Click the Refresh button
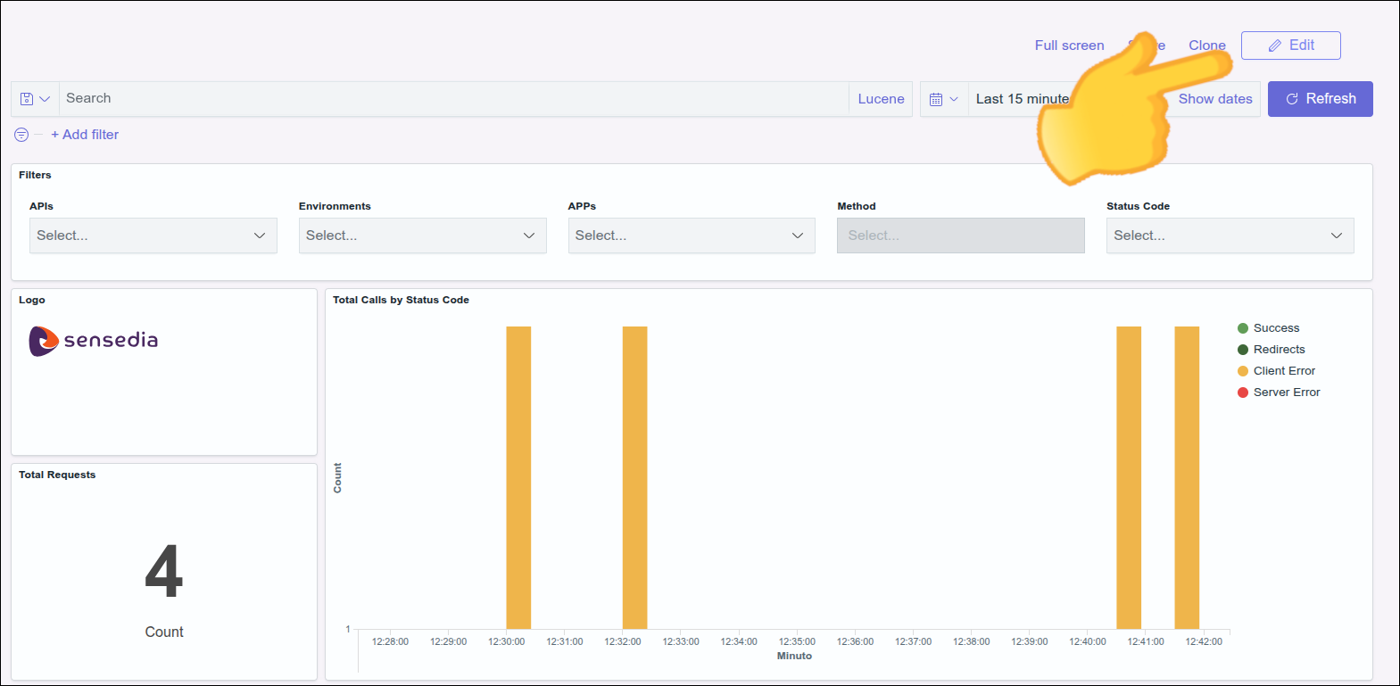1400x686 pixels. [1320, 99]
